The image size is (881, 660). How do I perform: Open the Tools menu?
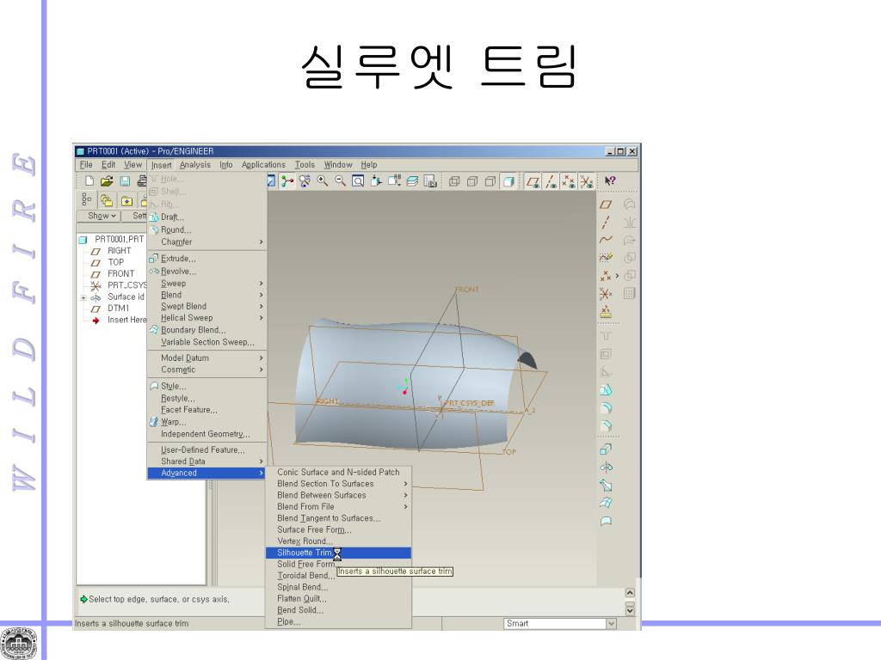305,165
